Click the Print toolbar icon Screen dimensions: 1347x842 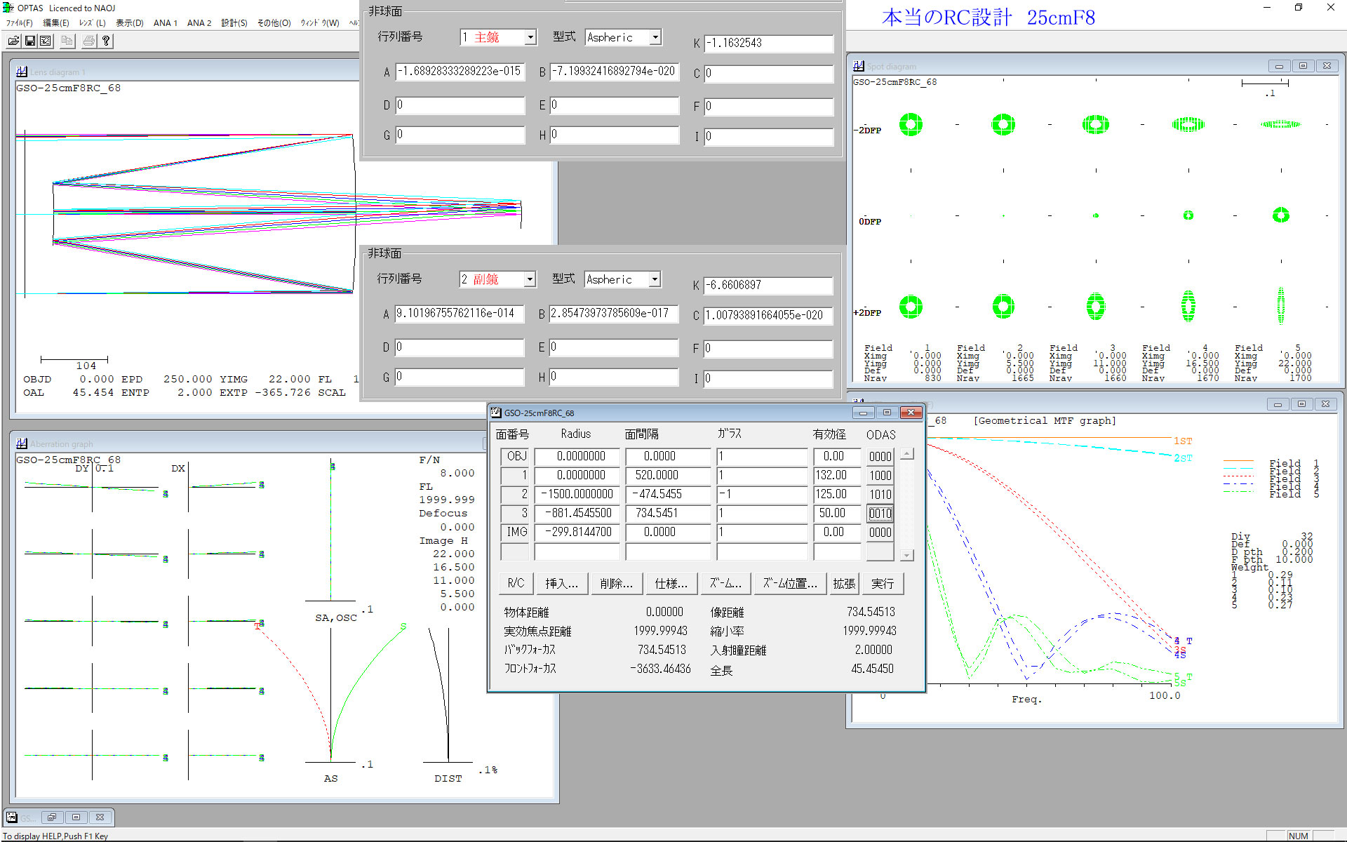pyautogui.click(x=89, y=41)
